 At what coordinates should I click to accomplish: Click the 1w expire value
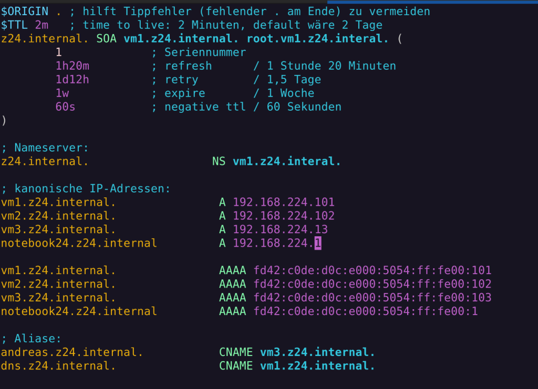coord(62,93)
